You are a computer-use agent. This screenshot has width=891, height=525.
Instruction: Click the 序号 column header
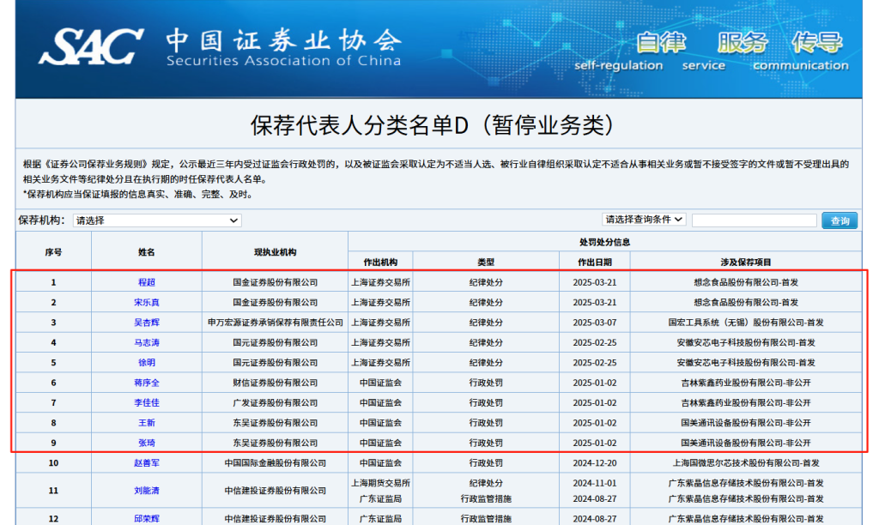pyautogui.click(x=53, y=252)
